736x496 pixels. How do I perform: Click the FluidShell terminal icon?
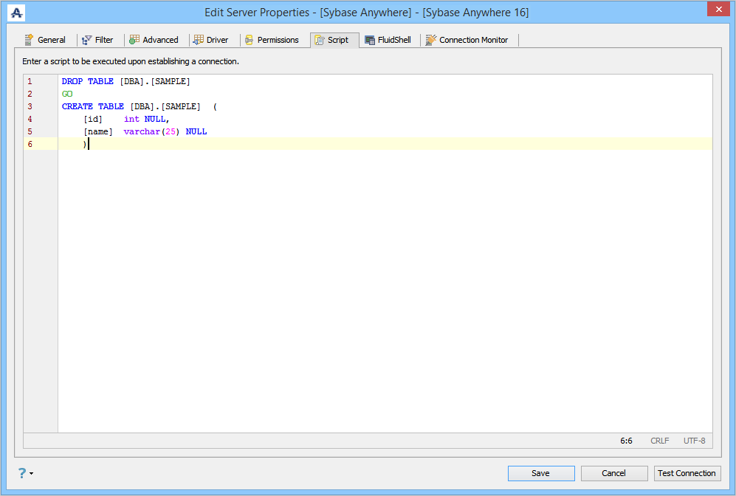pos(370,41)
